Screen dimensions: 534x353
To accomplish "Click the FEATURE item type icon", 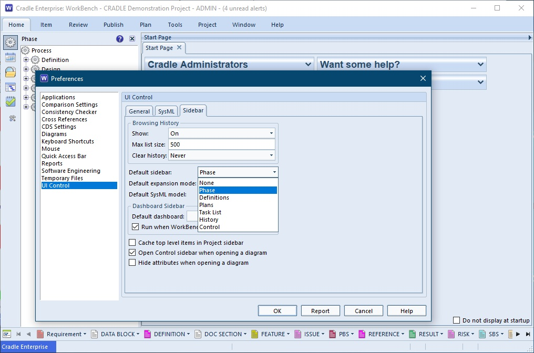I will tap(254, 334).
